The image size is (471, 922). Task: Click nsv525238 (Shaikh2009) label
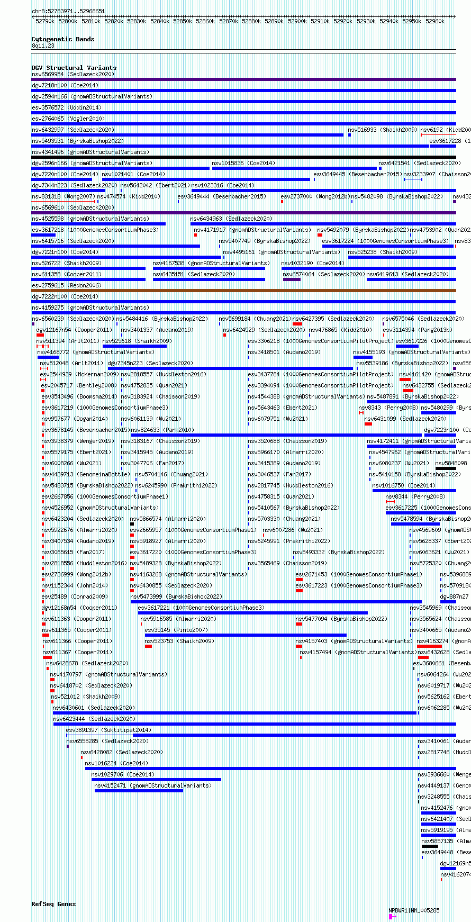pos(383,252)
